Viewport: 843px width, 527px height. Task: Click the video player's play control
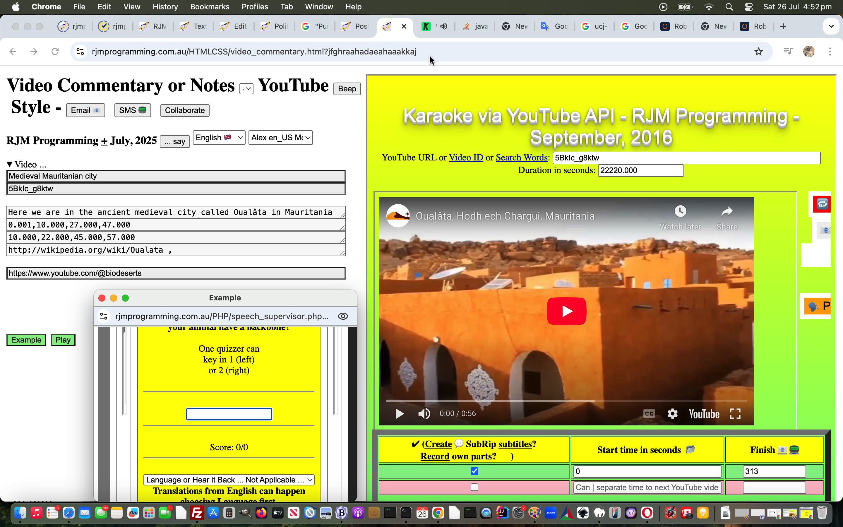(x=400, y=414)
